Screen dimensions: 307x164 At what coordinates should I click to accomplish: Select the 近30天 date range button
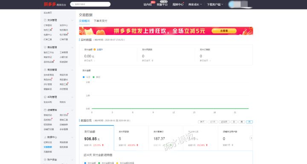[224, 122]
